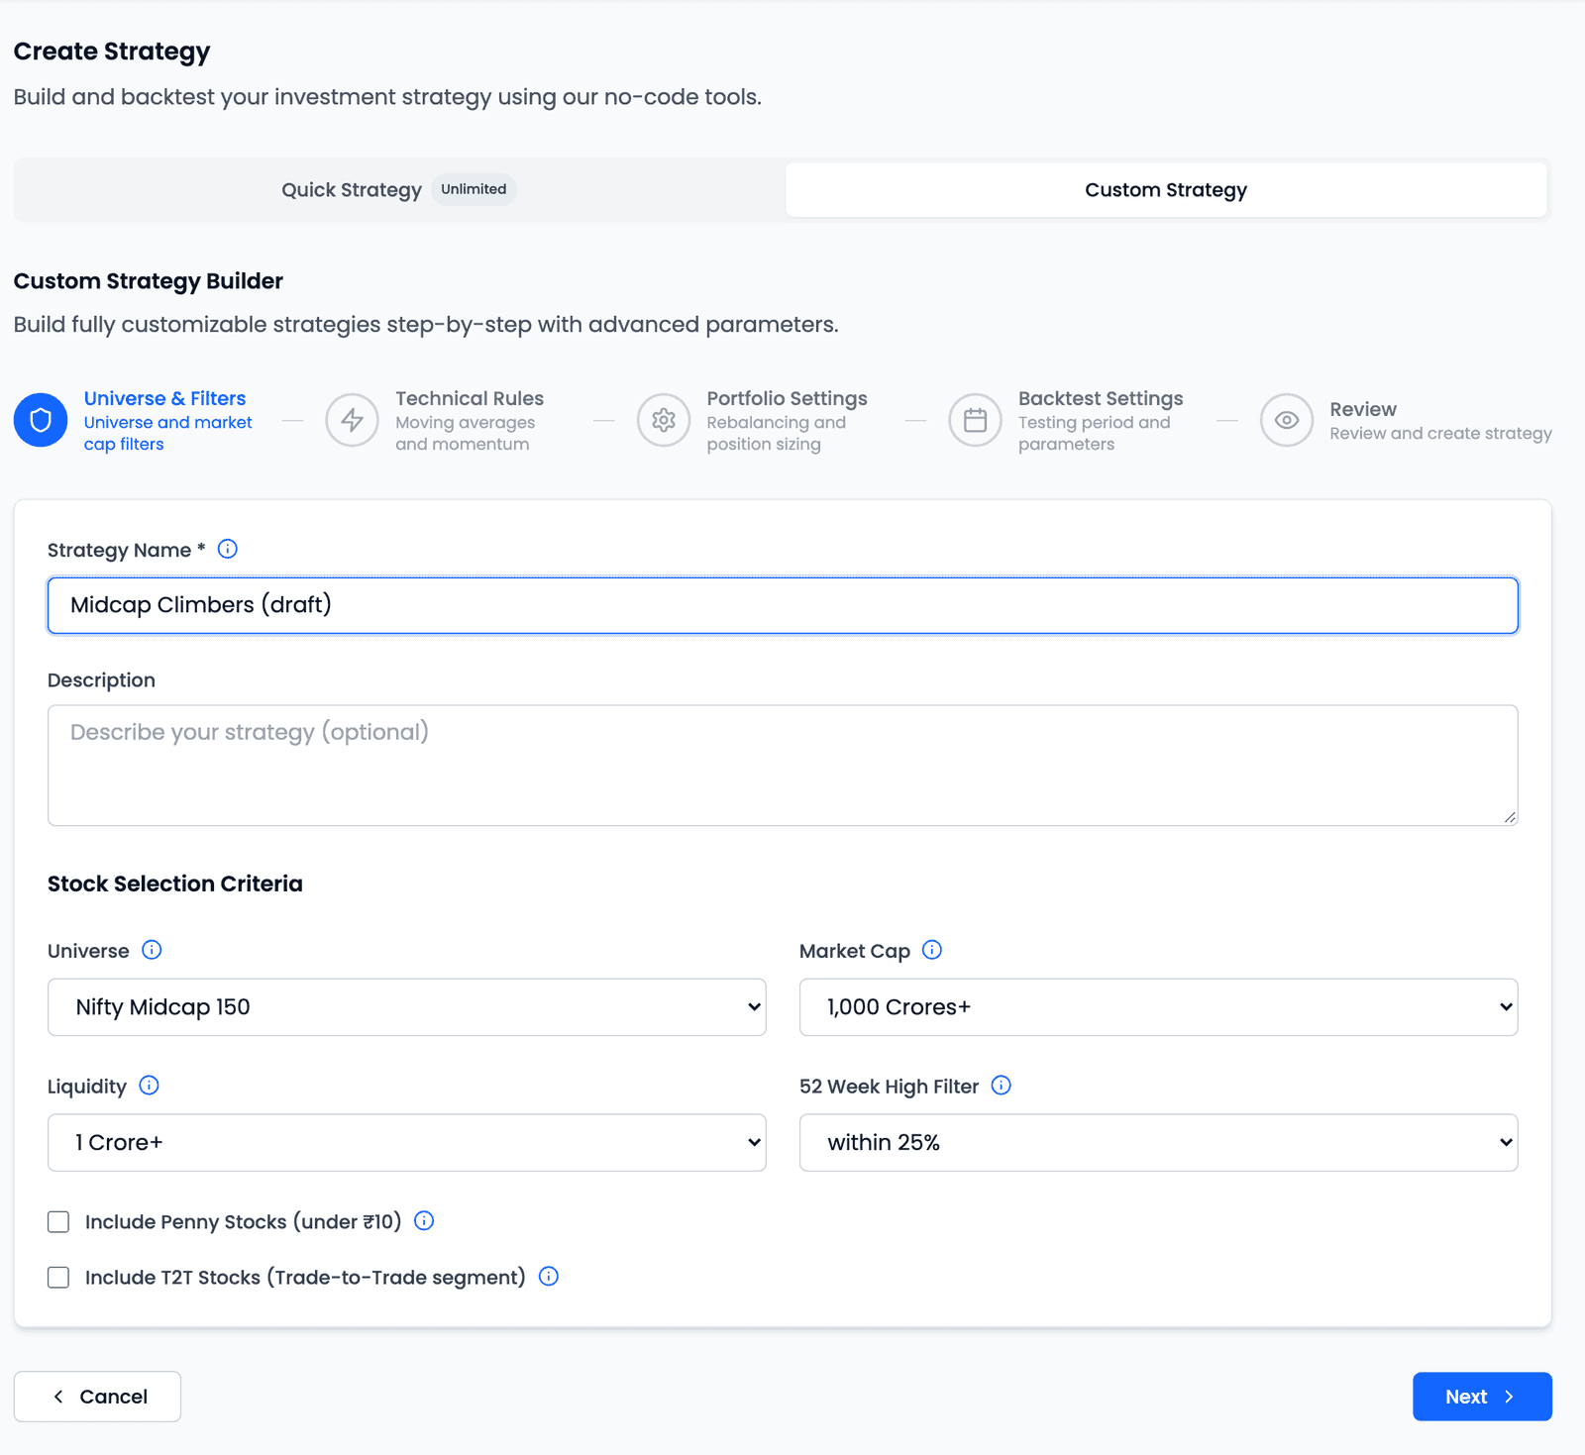The width and height of the screenshot is (1585, 1455).
Task: Switch to the Custom Strategy tab
Action: click(x=1166, y=190)
